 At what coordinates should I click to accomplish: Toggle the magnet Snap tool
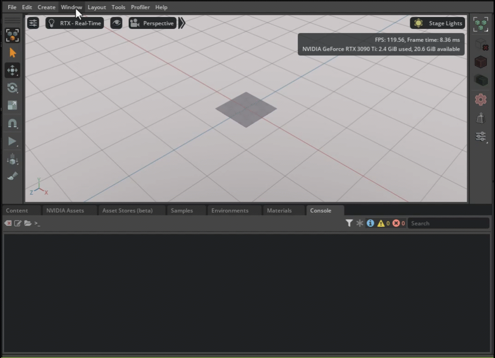pos(12,123)
